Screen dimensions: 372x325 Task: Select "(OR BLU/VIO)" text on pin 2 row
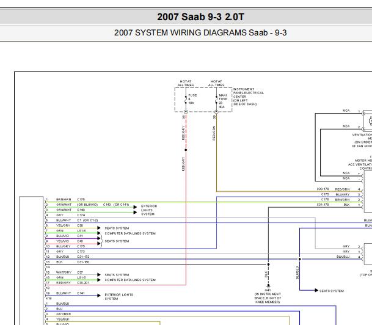87,205
